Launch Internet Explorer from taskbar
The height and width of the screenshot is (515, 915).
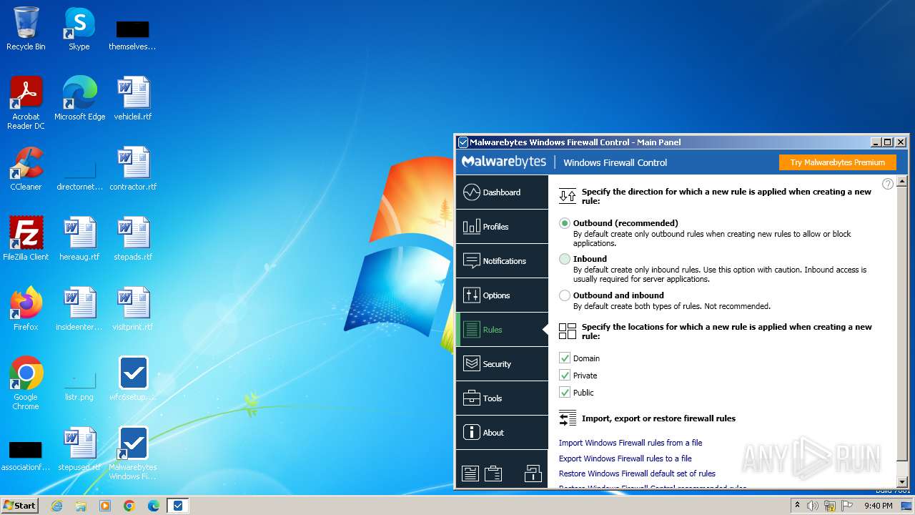[x=57, y=506]
